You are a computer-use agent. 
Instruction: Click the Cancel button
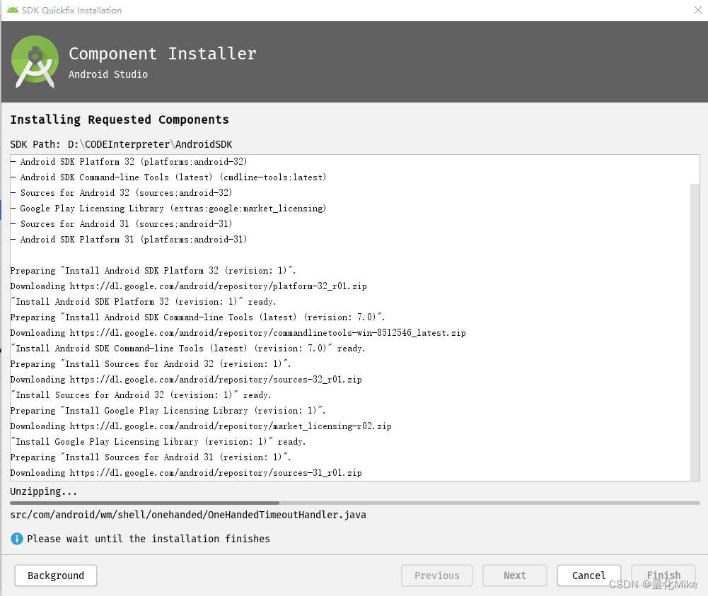[x=588, y=575]
